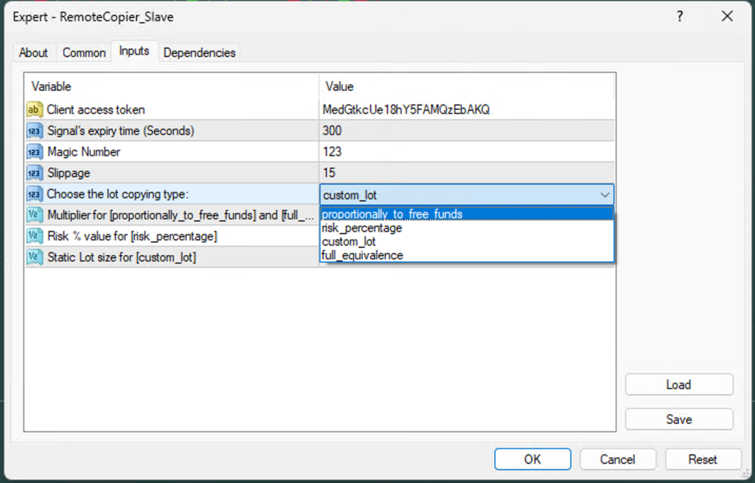Click icon beside Choose the lot copying type
The height and width of the screenshot is (483, 755).
pyautogui.click(x=35, y=194)
